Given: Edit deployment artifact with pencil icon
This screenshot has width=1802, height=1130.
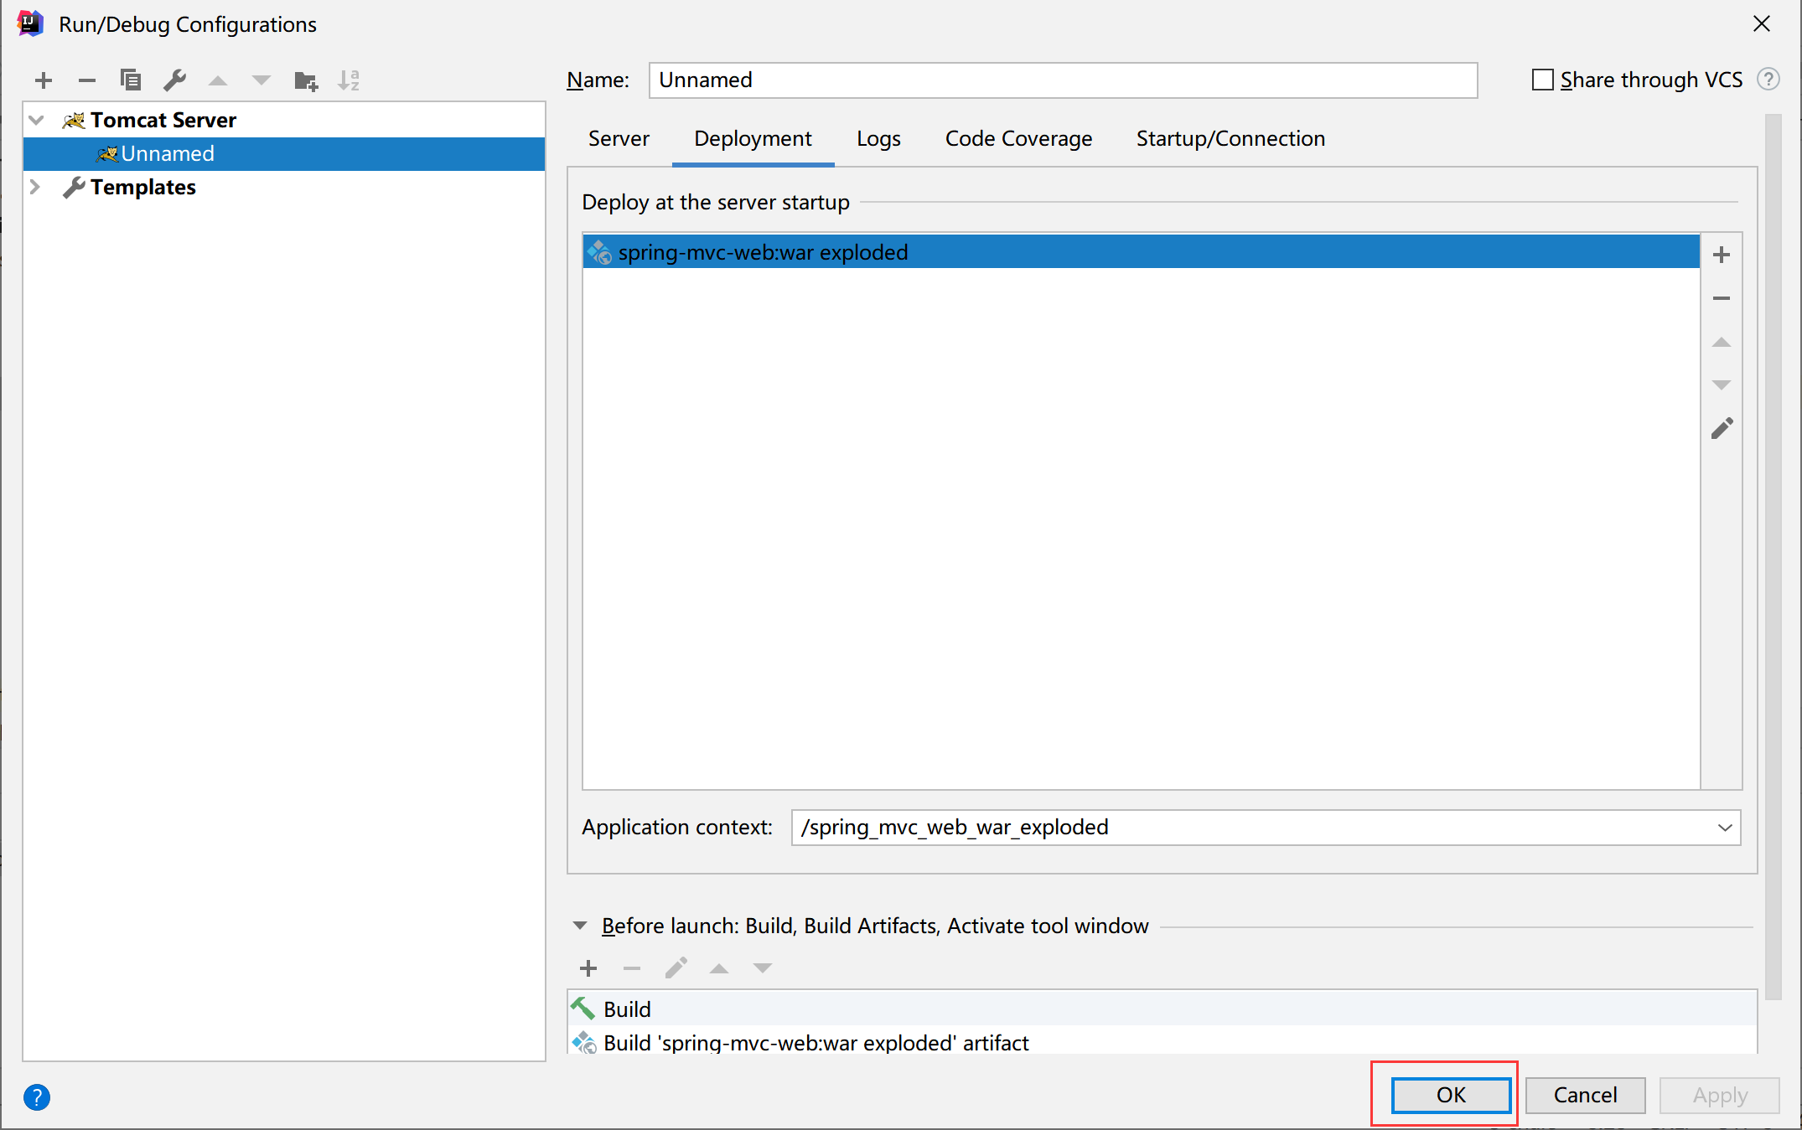Looking at the screenshot, I should click(1722, 429).
